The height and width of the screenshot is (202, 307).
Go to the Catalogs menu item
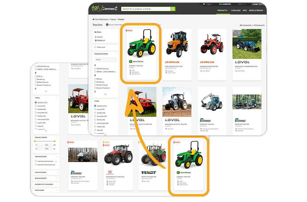(236, 10)
